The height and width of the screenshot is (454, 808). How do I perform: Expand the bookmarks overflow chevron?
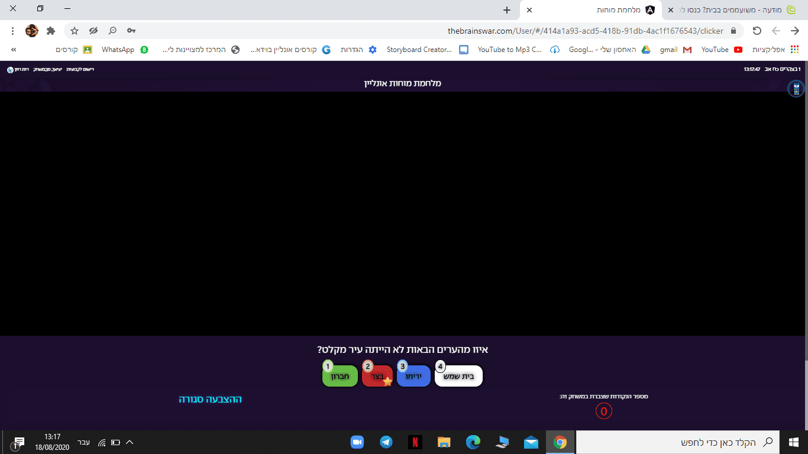coord(13,50)
